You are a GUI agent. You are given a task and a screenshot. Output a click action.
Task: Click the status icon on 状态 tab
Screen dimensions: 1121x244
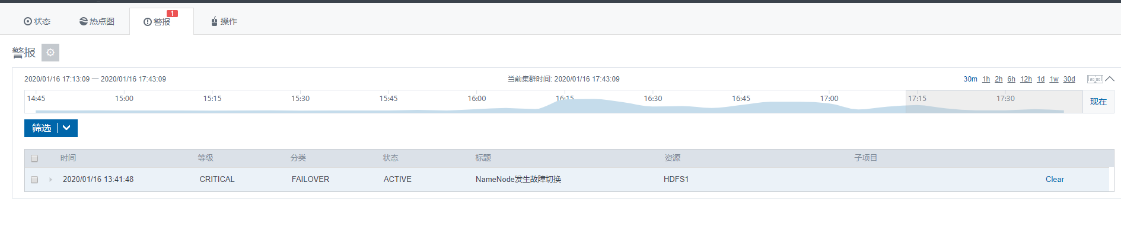click(27, 21)
